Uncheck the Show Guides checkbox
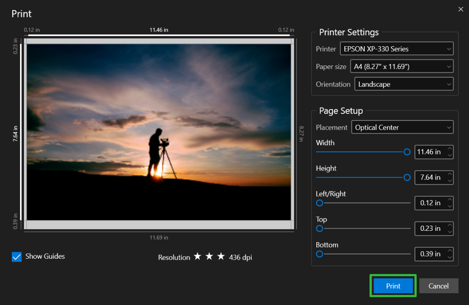469x305 pixels. (17, 257)
